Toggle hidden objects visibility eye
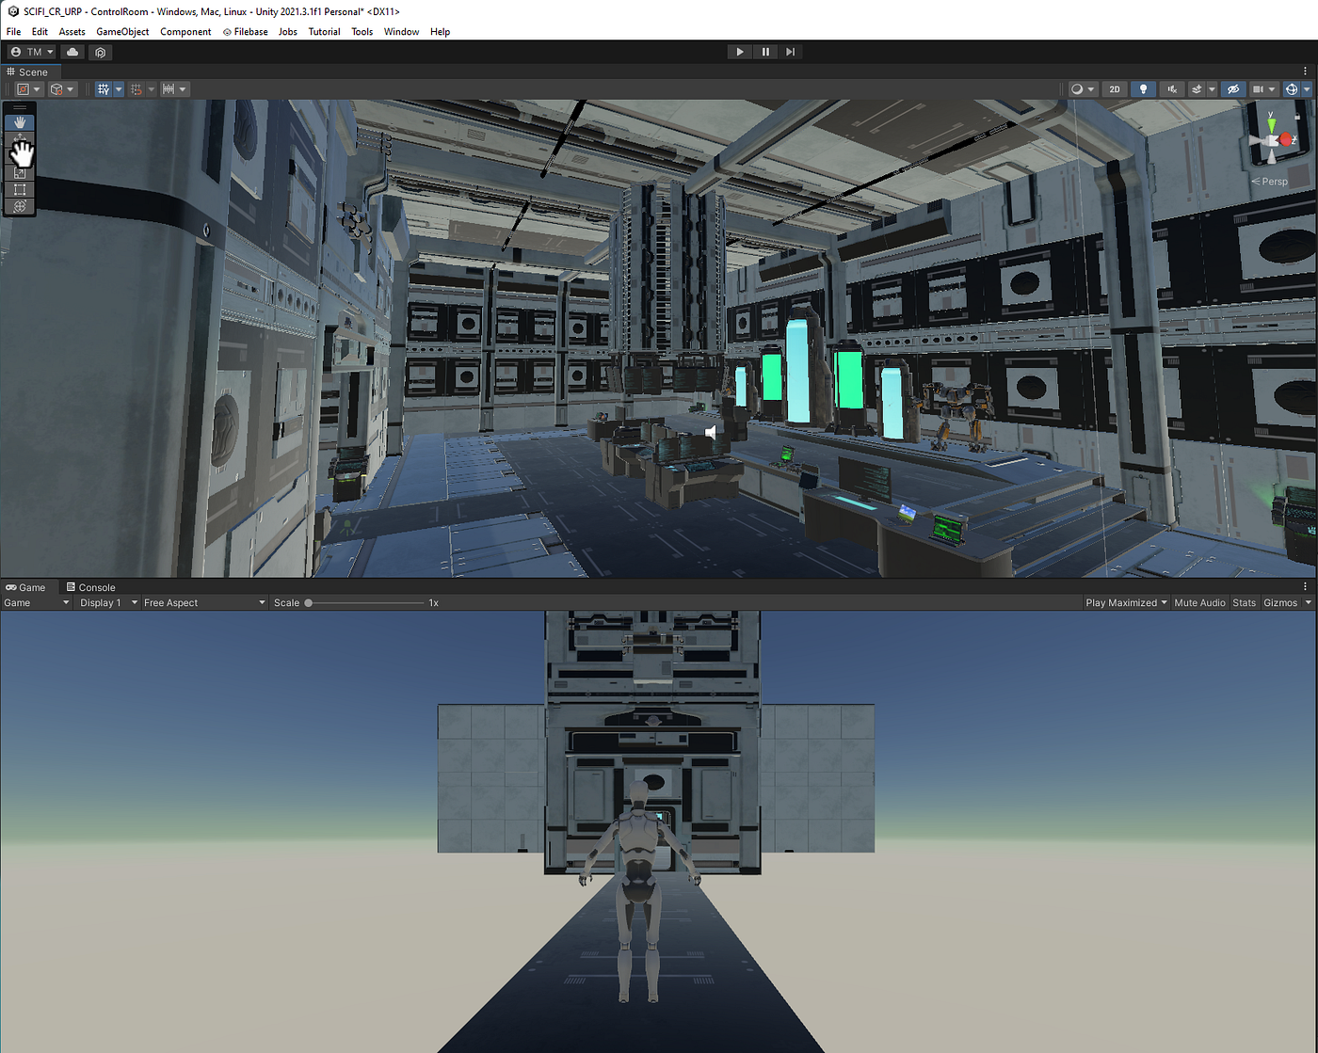Screen dimensions: 1318x1053 tap(1233, 89)
